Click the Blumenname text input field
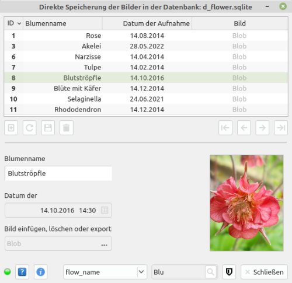The width and height of the screenshot is (292, 283). 58,173
